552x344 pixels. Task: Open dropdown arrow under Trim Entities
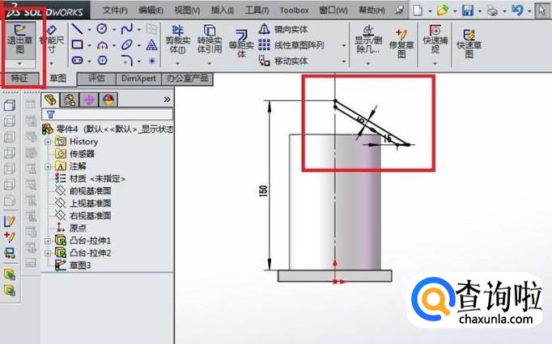click(x=177, y=63)
